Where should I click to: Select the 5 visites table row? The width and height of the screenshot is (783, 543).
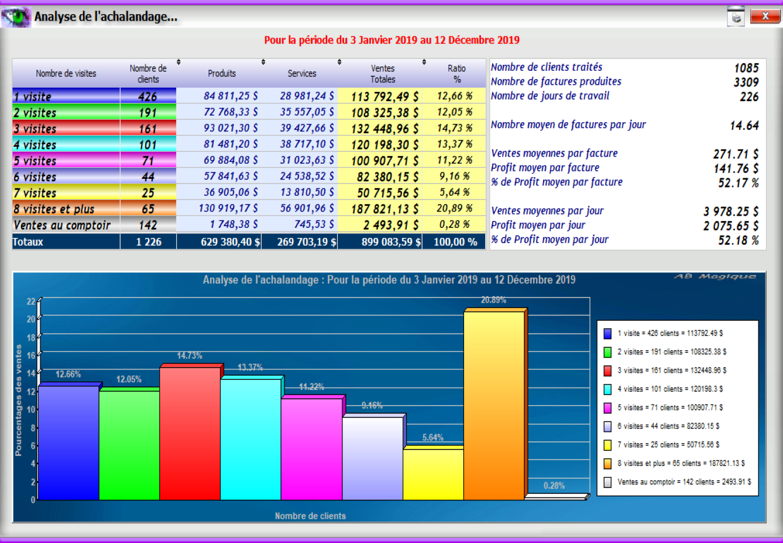coord(66,161)
